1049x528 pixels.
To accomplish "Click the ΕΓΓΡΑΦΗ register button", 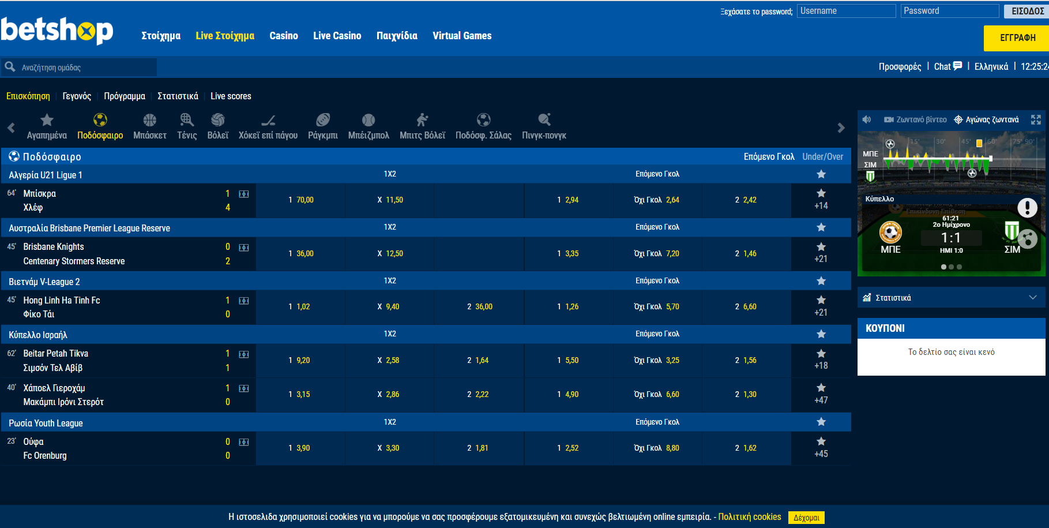I will pyautogui.click(x=1017, y=38).
